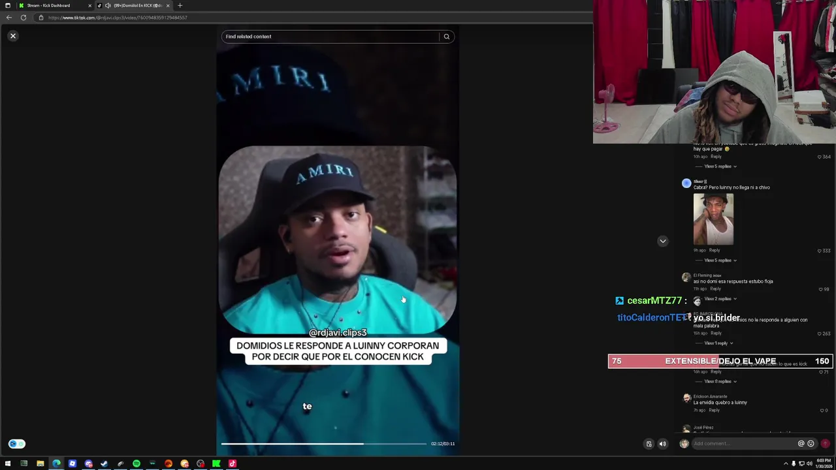Like the comment with 364 likes
The width and height of the screenshot is (836, 470).
coord(820,157)
